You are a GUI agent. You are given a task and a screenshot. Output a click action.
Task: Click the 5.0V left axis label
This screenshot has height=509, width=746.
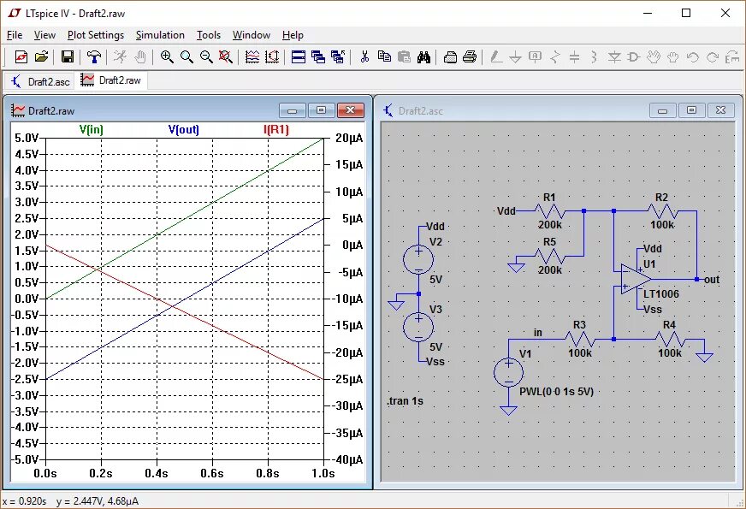tap(27, 138)
